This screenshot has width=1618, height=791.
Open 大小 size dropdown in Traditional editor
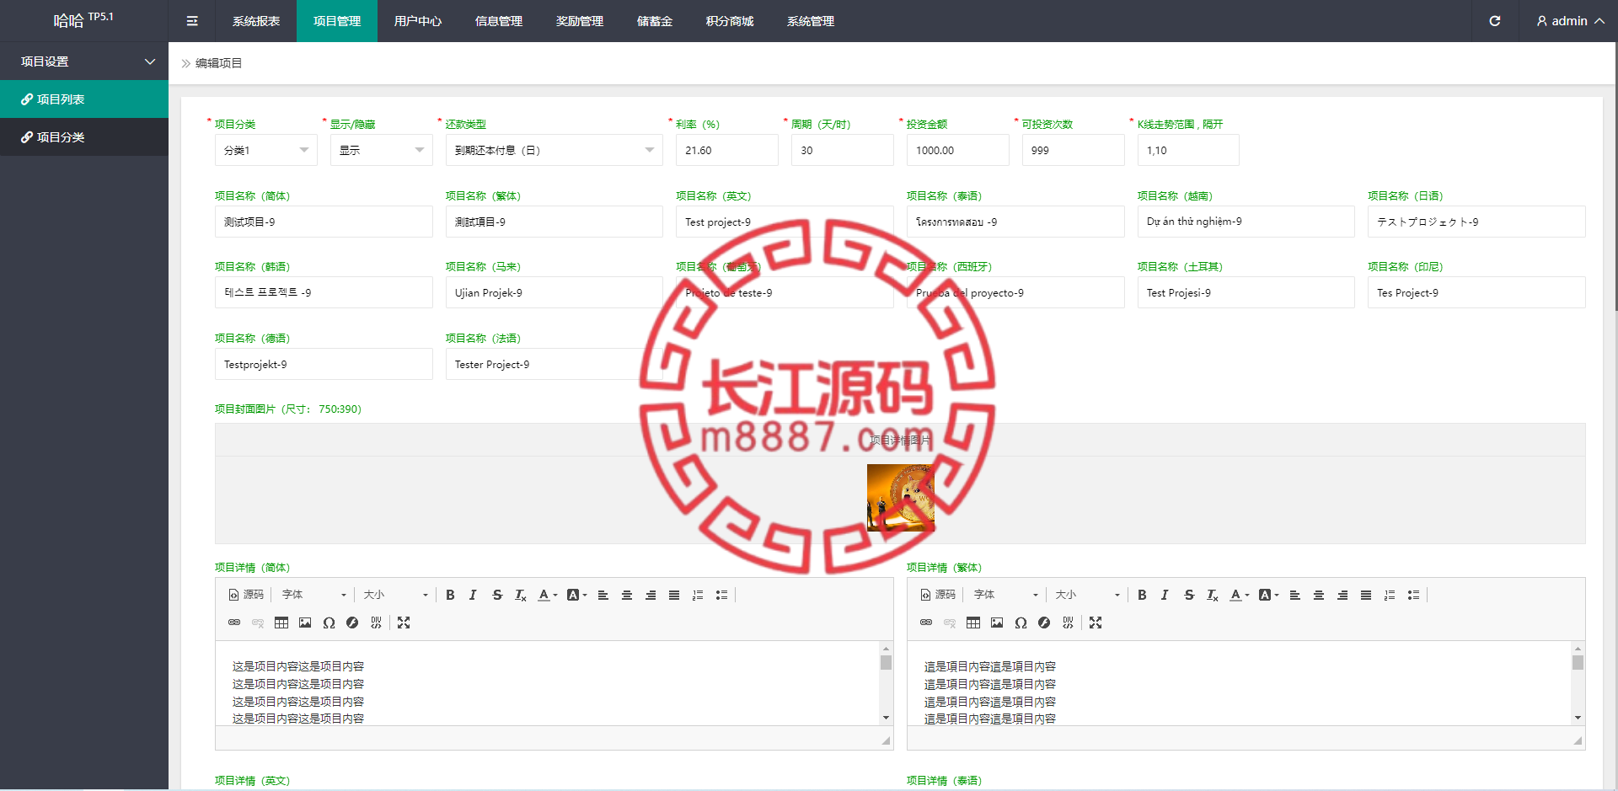point(1087,595)
